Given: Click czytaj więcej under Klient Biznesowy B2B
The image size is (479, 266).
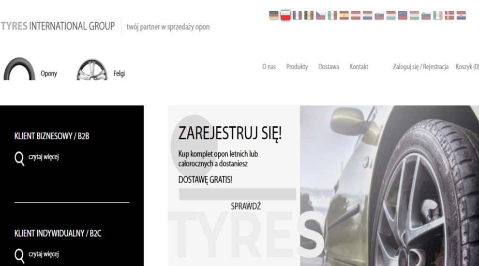Looking at the screenshot, I should click(x=44, y=157).
